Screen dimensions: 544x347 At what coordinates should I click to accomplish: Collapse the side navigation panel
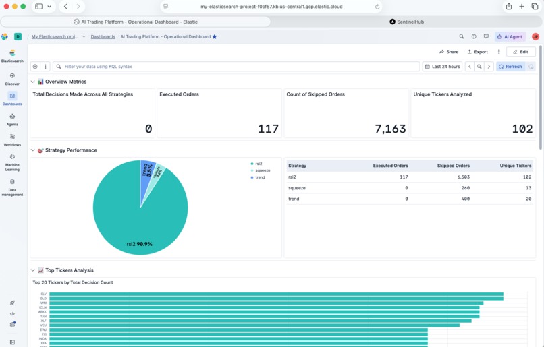pyautogui.click(x=12, y=342)
